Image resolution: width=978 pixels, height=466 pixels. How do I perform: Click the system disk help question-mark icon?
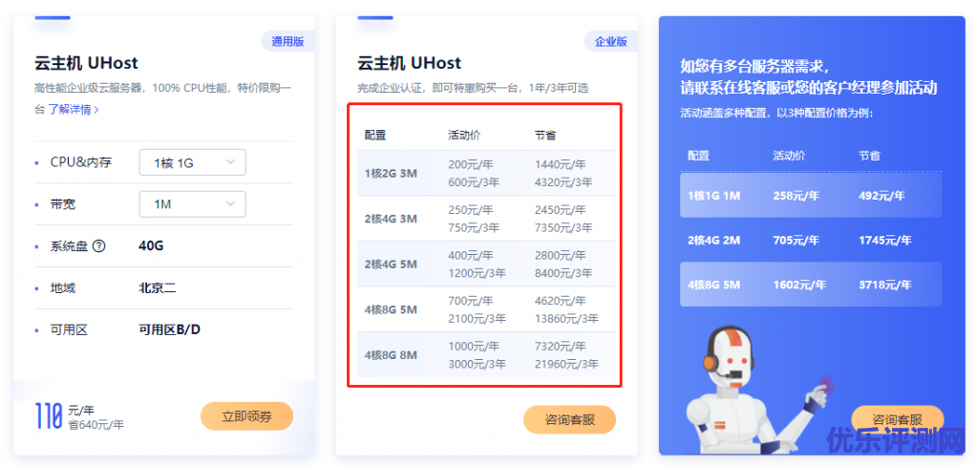pyautogui.click(x=98, y=245)
